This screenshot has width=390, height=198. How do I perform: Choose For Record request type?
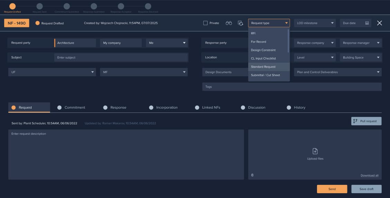268,42
